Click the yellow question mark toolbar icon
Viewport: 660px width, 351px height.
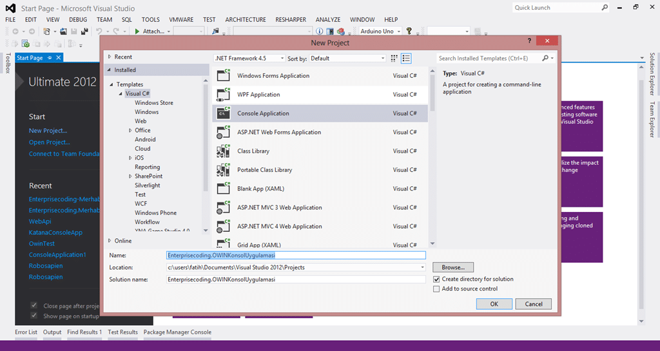409,31
